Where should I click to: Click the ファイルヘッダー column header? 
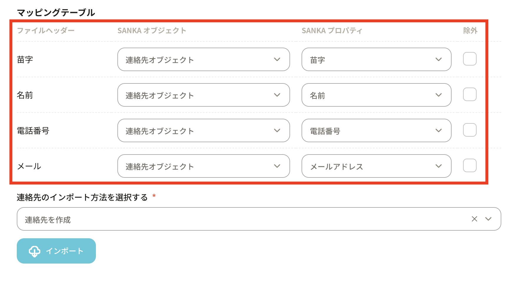tap(46, 31)
